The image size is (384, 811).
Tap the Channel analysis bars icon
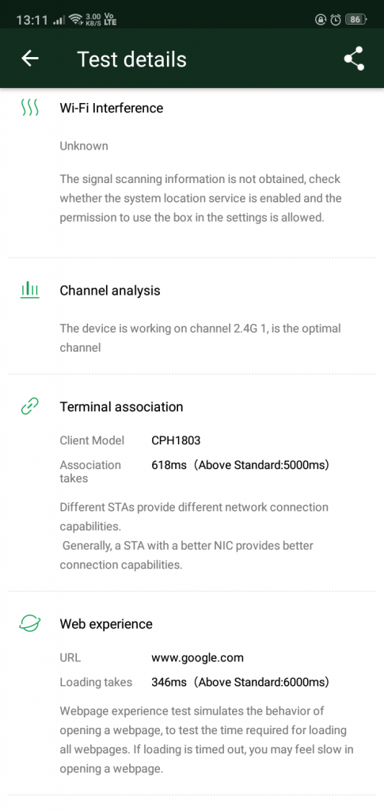click(29, 290)
